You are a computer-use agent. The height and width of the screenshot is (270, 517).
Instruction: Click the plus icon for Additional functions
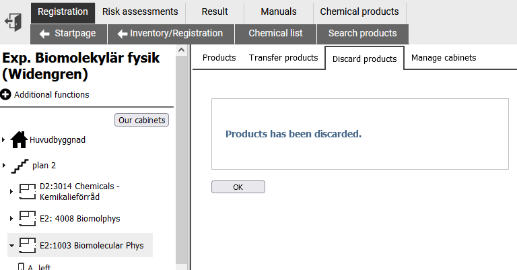(x=5, y=95)
